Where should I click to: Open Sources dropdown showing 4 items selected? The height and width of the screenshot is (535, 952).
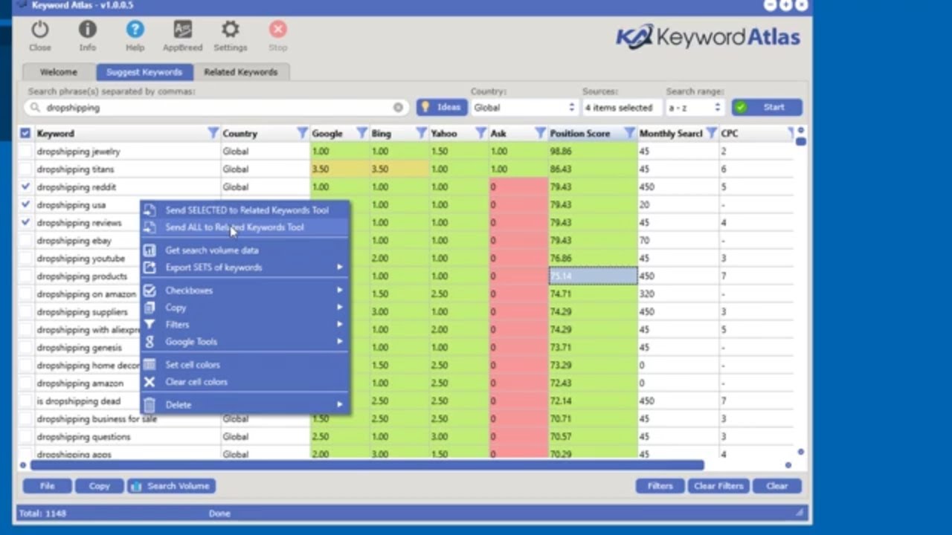coord(622,108)
